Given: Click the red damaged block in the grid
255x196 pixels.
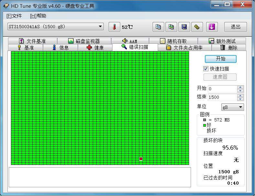Looking at the screenshot, I should point(141,159).
